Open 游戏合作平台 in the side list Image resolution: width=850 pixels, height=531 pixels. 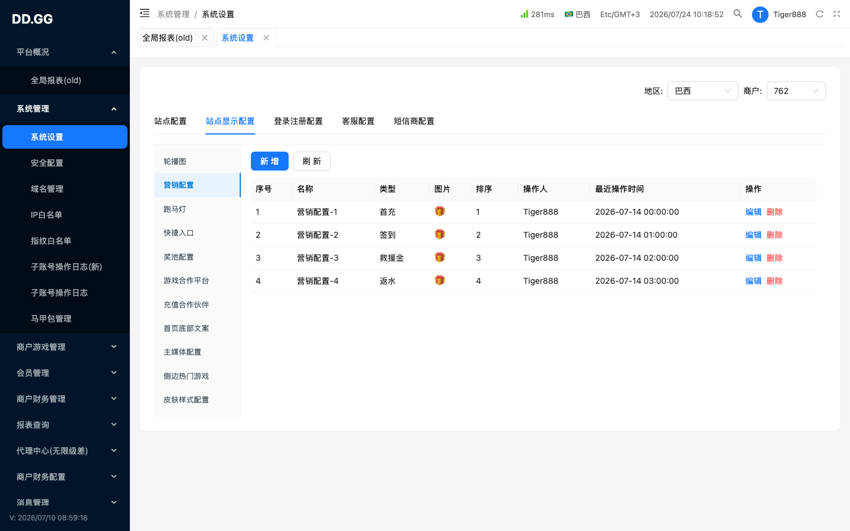pyautogui.click(x=197, y=280)
